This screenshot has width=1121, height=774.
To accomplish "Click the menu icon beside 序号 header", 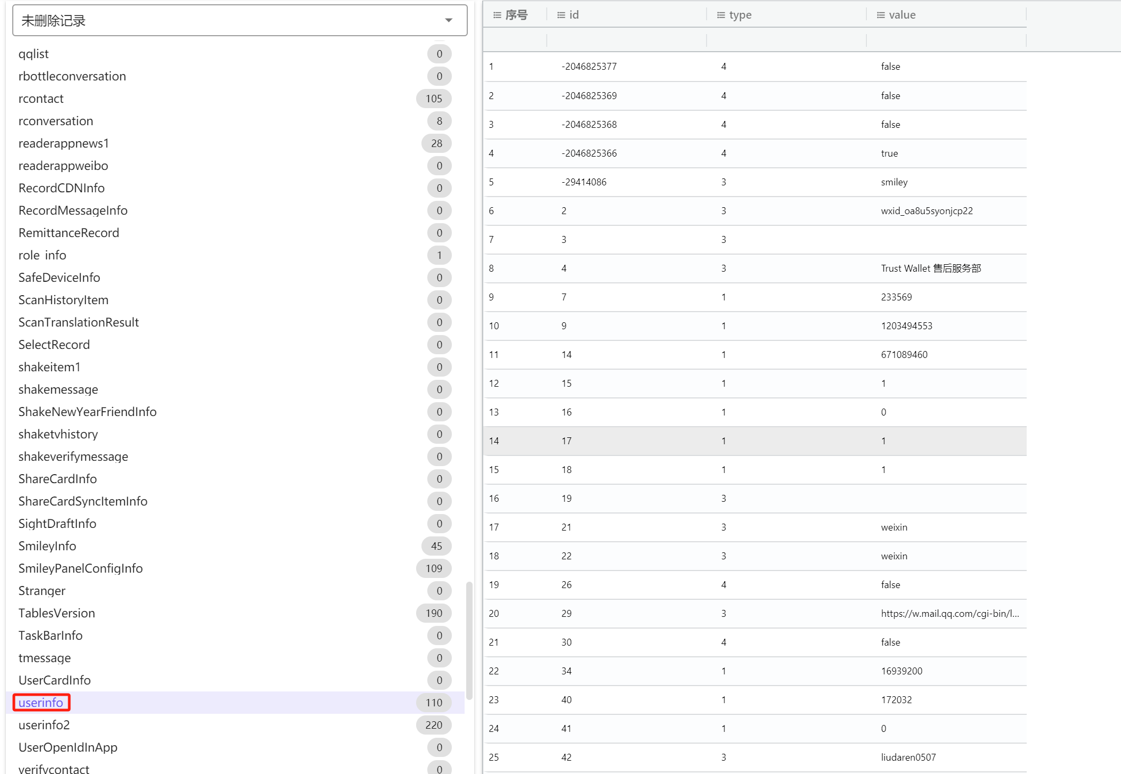I will pos(497,15).
